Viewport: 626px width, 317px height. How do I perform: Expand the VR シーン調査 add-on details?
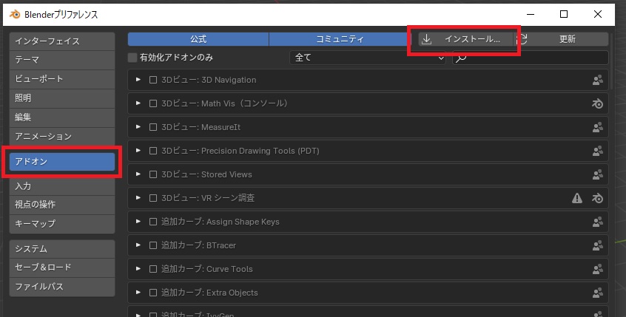138,198
